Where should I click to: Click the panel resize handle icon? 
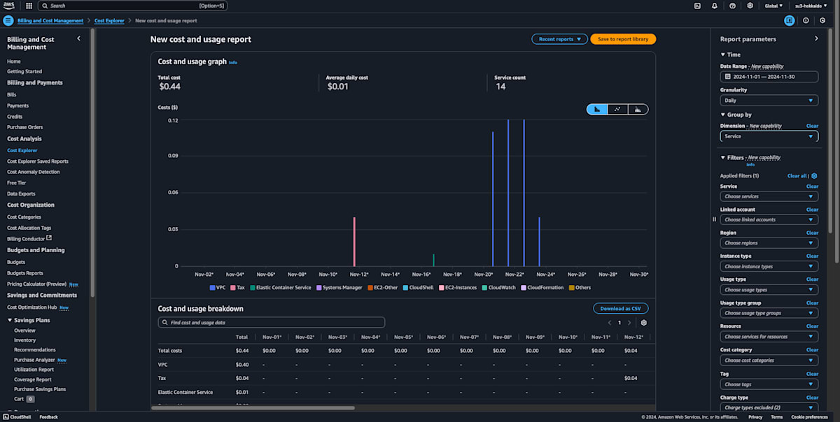click(714, 219)
